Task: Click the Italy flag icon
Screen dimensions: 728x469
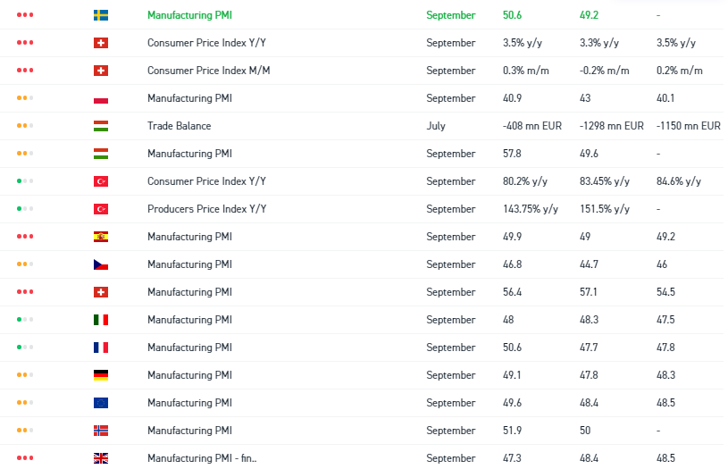Action: point(101,320)
